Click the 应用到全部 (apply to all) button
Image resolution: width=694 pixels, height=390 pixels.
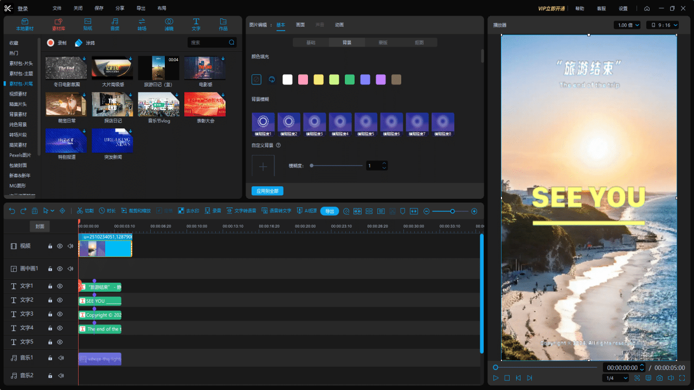267,191
